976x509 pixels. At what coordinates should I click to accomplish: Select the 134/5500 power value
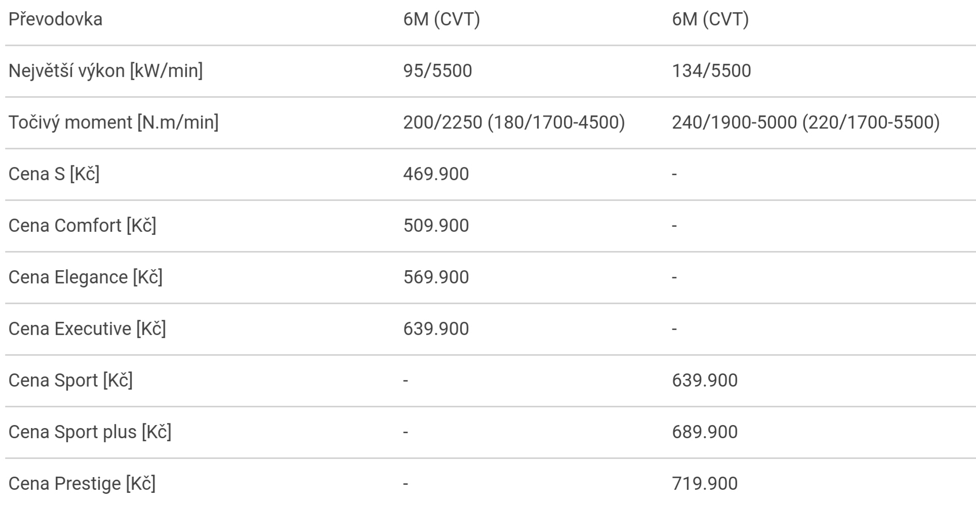pos(711,71)
